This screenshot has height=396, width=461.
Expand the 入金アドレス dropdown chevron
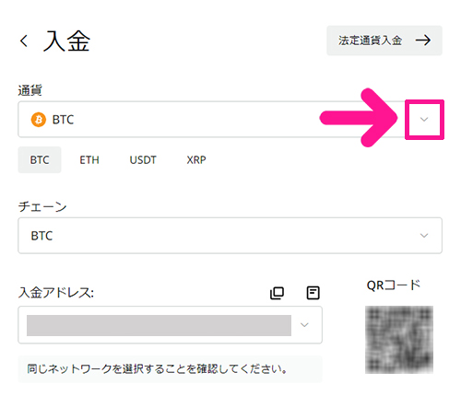coord(304,325)
